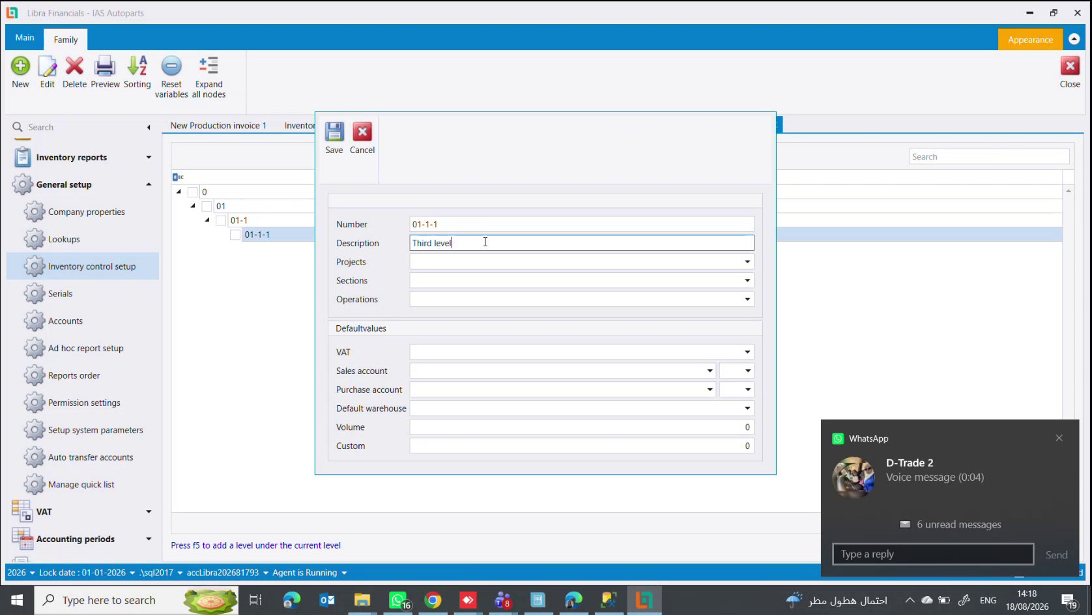Click the family list Search box
Viewport: 1092px width, 615px height.
(x=989, y=157)
